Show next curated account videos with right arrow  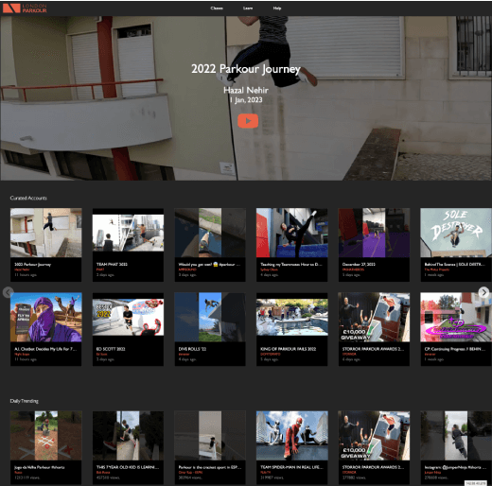(x=483, y=292)
